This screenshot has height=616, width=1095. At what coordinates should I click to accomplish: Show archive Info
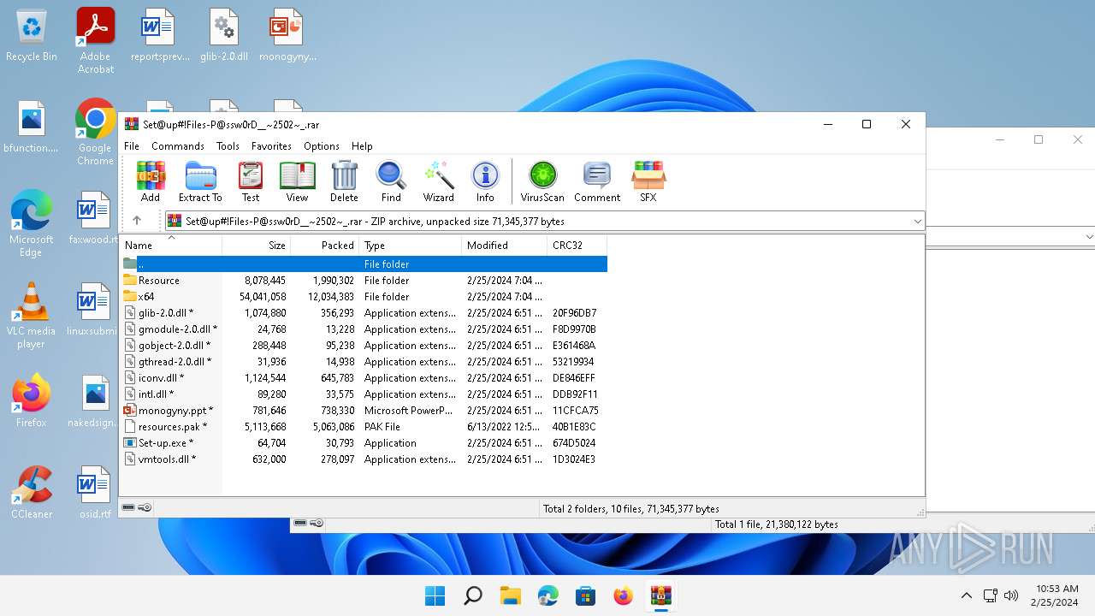coord(485,181)
